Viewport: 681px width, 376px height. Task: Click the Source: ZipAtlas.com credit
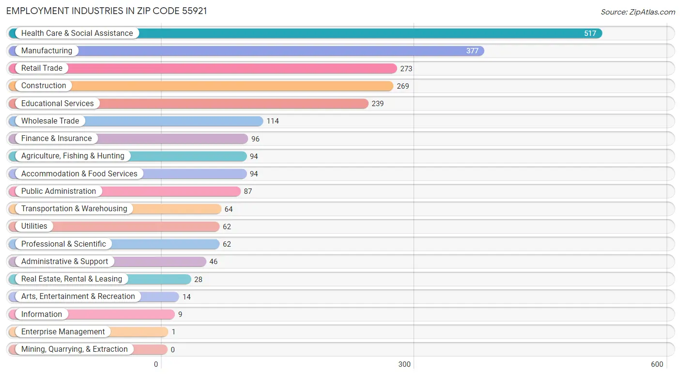coord(638,12)
